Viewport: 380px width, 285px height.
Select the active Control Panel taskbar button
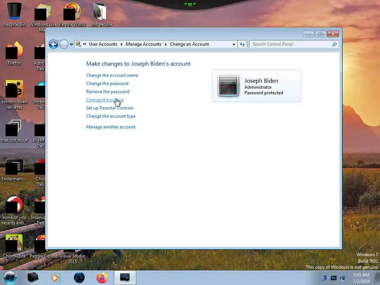(125, 278)
